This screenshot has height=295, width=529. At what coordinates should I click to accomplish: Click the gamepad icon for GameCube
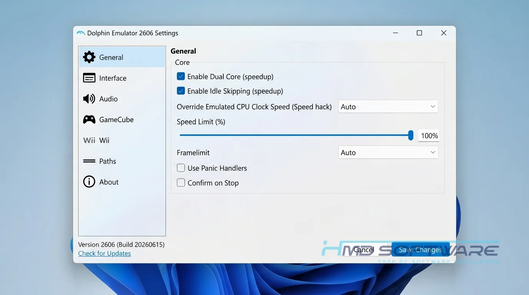pos(89,119)
